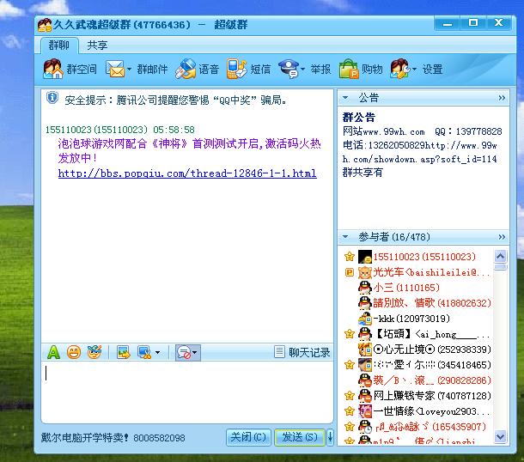Click avatar of 一世情缘

pyautogui.click(x=364, y=411)
